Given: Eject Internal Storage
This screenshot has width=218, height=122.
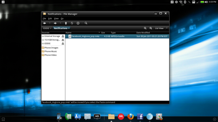Looking at the screenshot, I should (x=63, y=36).
